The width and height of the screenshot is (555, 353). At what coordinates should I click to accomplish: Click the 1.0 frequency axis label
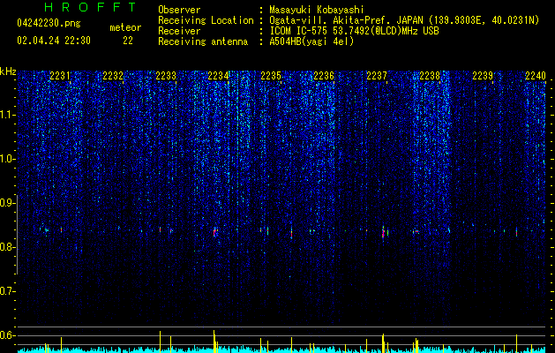[7, 159]
